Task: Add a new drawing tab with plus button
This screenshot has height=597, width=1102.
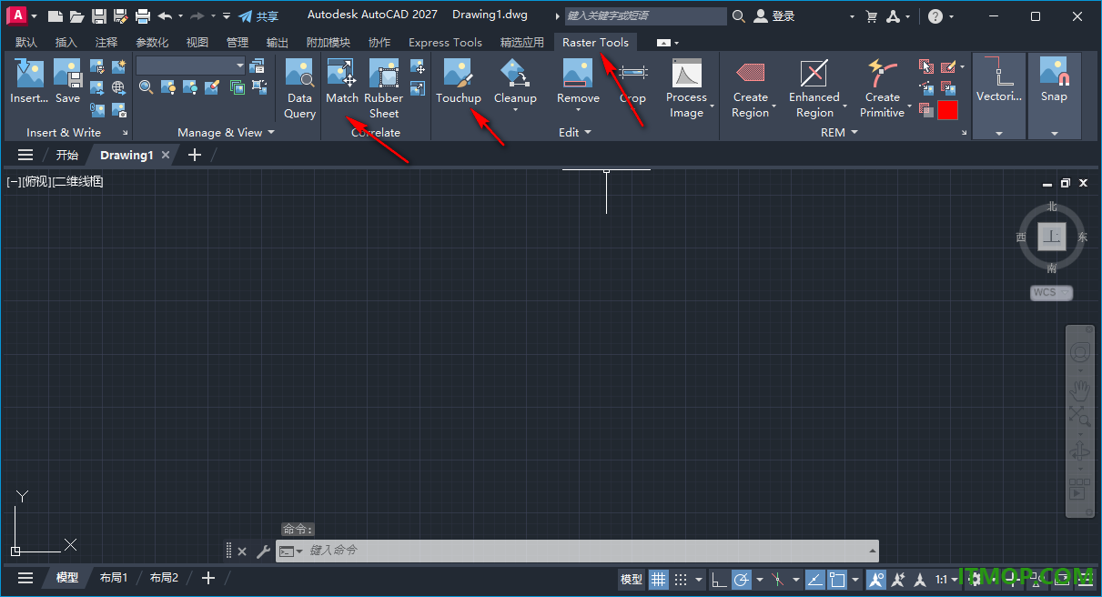Action: point(194,155)
